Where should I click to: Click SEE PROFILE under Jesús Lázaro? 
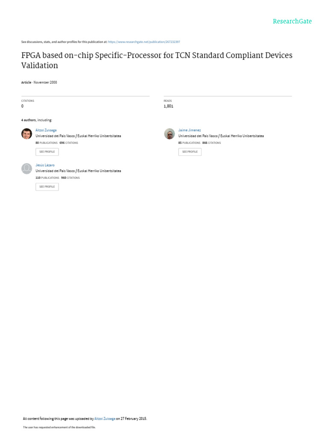click(x=47, y=186)
